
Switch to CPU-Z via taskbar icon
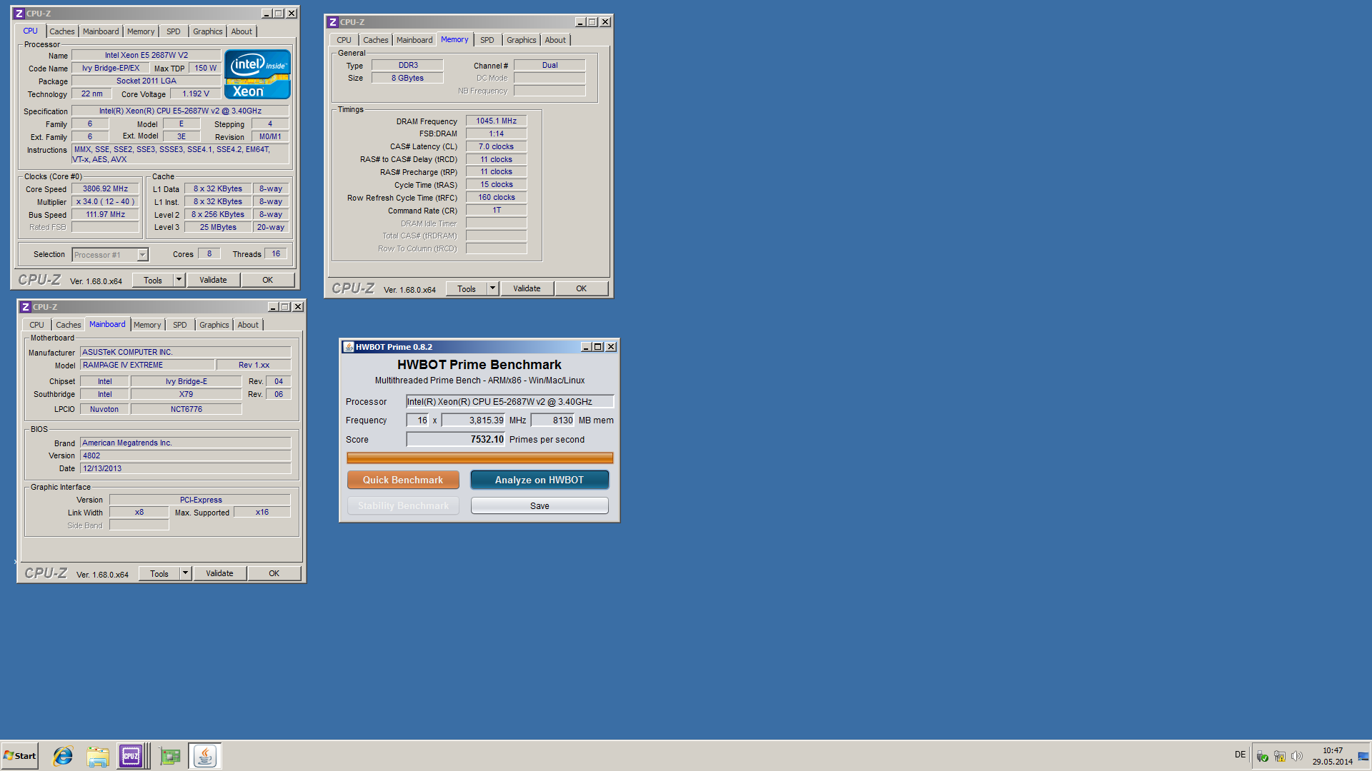click(x=131, y=756)
